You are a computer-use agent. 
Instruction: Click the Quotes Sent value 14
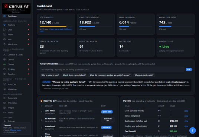pyautogui.click(x=121, y=47)
